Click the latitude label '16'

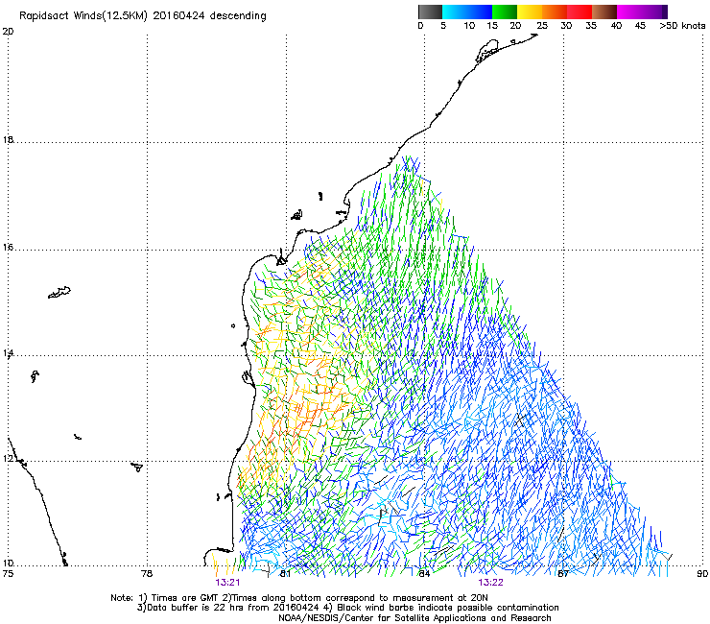[8, 248]
